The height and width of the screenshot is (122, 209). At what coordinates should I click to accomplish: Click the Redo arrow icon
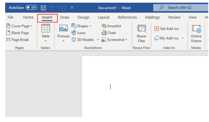click(63, 8)
